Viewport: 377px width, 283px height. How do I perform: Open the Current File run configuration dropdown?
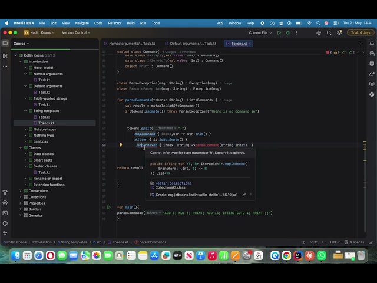pos(260,33)
